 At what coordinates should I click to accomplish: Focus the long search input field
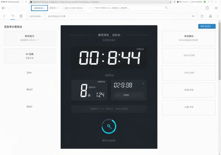click(130, 8)
